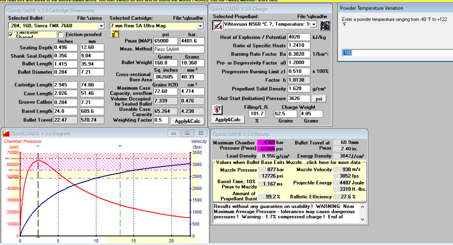Click the yellow cartridge case icon
The height and width of the screenshot is (245, 453).
(x=115, y=34)
